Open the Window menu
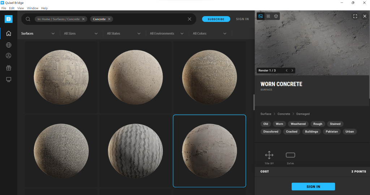Viewport: 370px width, 195px height. pyautogui.click(x=33, y=8)
